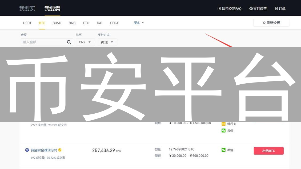The width and height of the screenshot is (301, 169).
Task: Open 法币交易FAQ link
Action: [x=229, y=9]
